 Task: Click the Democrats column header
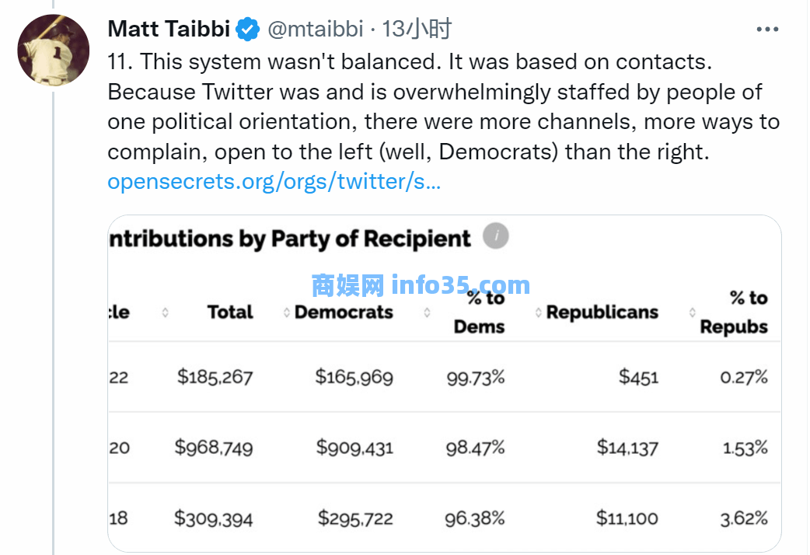coord(344,312)
